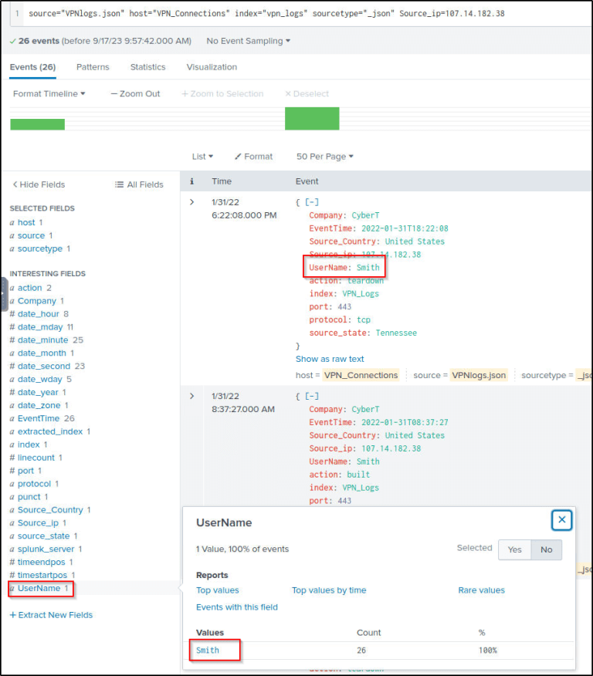
Task: Open the Rare values report
Action: [x=481, y=590]
